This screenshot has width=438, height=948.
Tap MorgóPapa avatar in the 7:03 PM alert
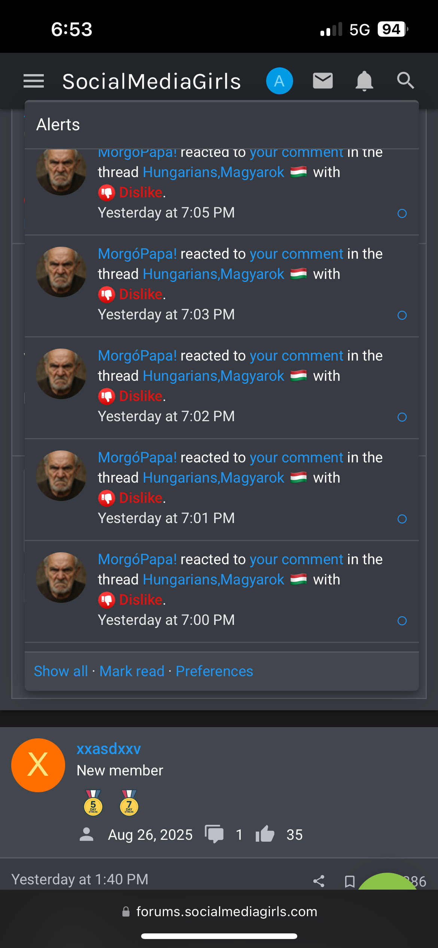point(61,272)
